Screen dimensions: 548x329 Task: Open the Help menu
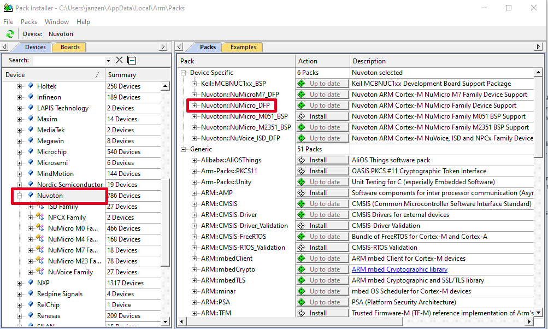pos(83,22)
